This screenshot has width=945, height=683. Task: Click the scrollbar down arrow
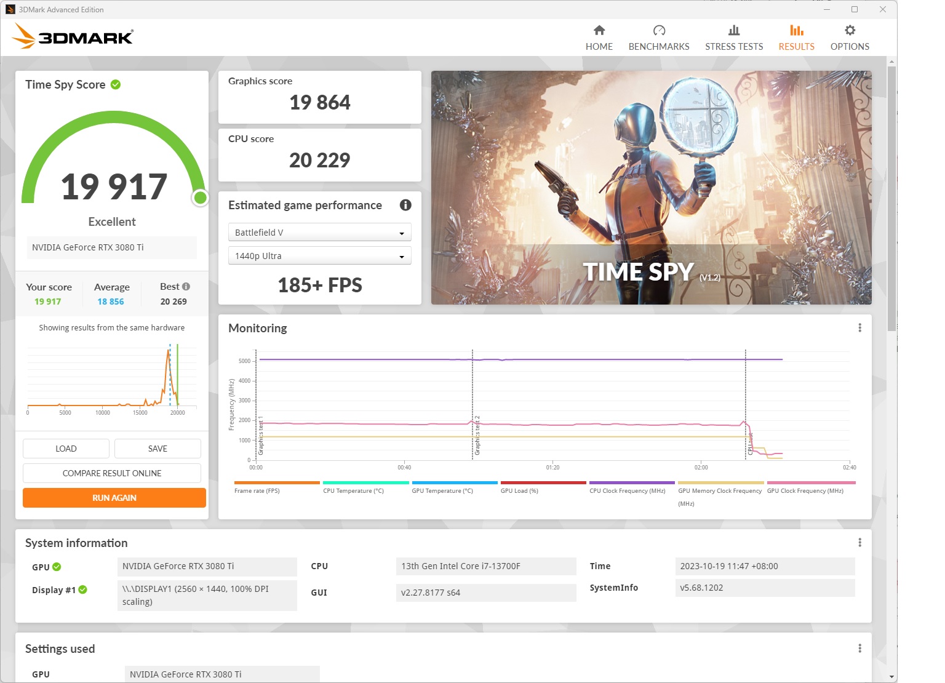click(x=891, y=677)
